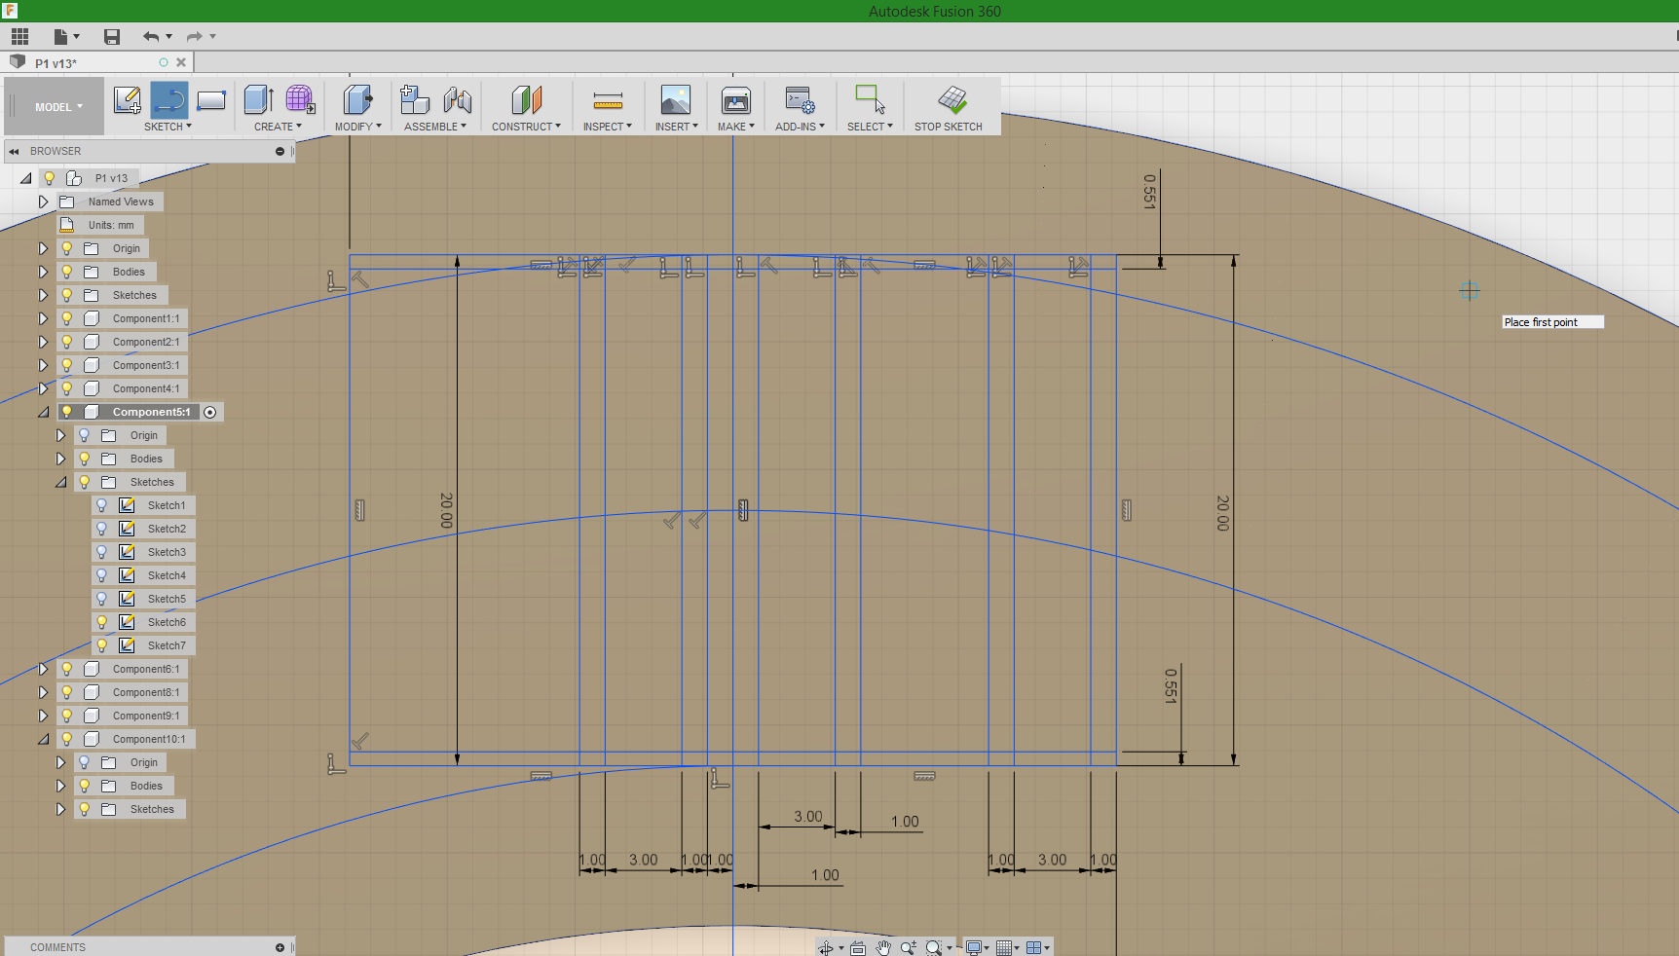The image size is (1679, 956).
Task: Open the File menu dropdown arrow
Action: 76,37
